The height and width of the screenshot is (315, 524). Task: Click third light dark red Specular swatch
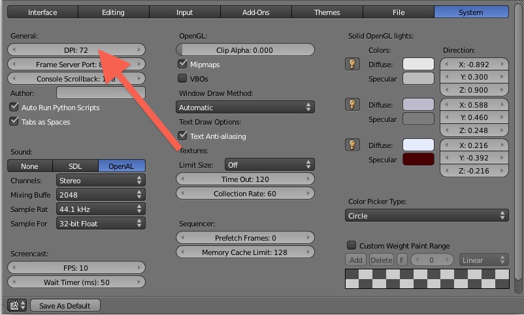pos(418,159)
